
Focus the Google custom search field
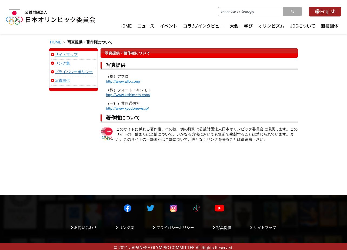point(251,12)
